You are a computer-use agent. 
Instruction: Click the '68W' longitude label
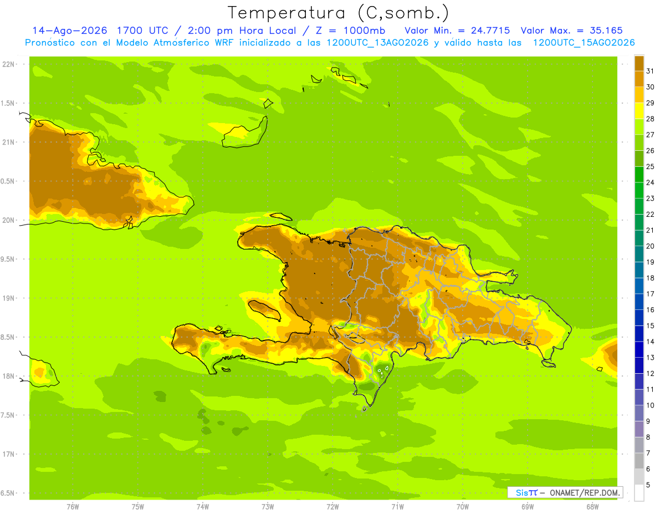pyautogui.click(x=592, y=507)
